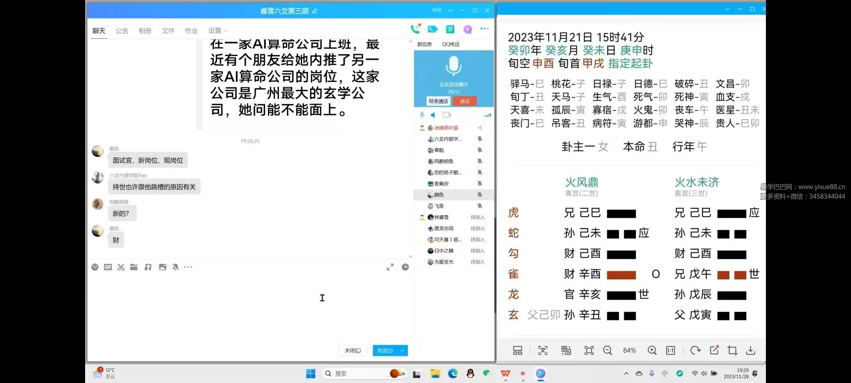Open the 群信息 tab
This screenshot has width=851, height=383.
424,44
